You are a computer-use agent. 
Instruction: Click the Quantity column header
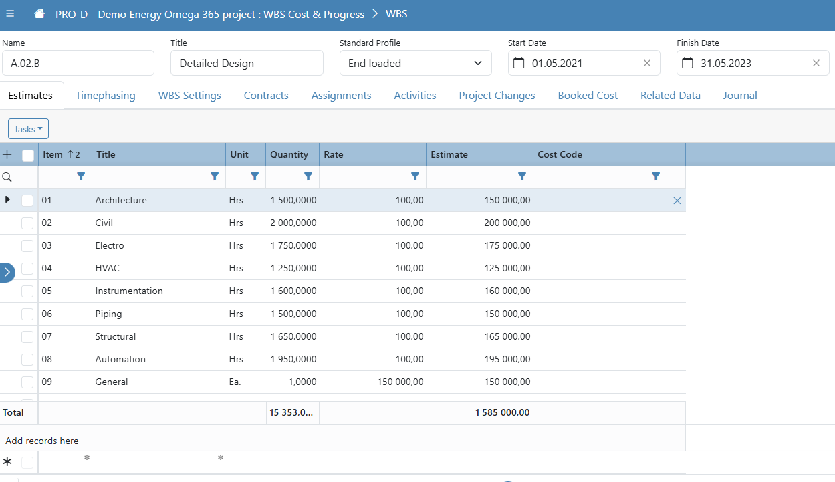point(292,154)
